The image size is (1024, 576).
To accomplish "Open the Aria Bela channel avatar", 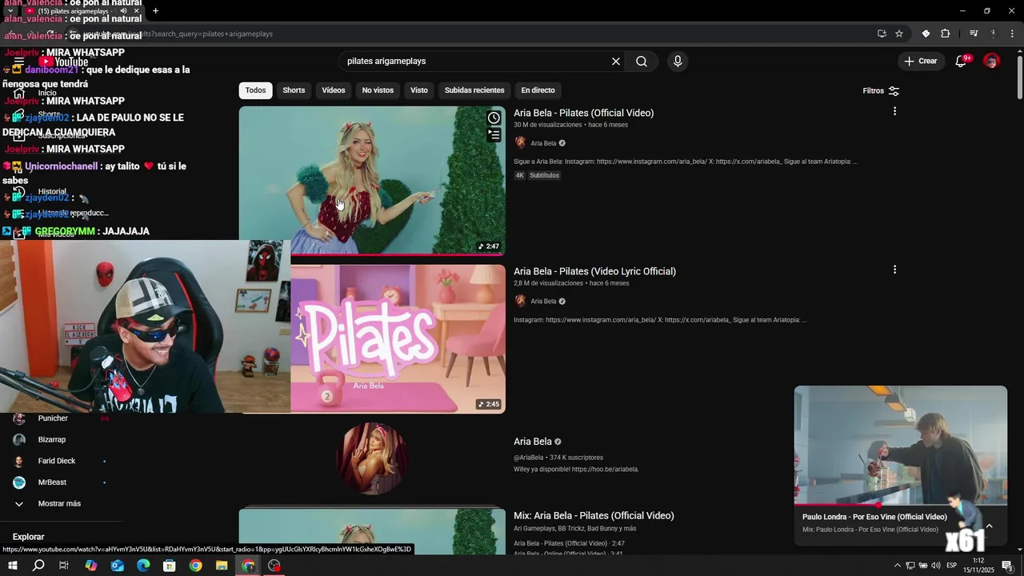I will [372, 459].
